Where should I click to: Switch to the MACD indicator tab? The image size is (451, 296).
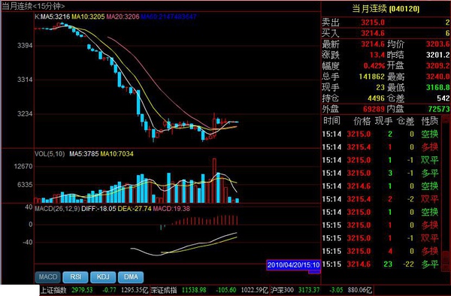point(48,277)
